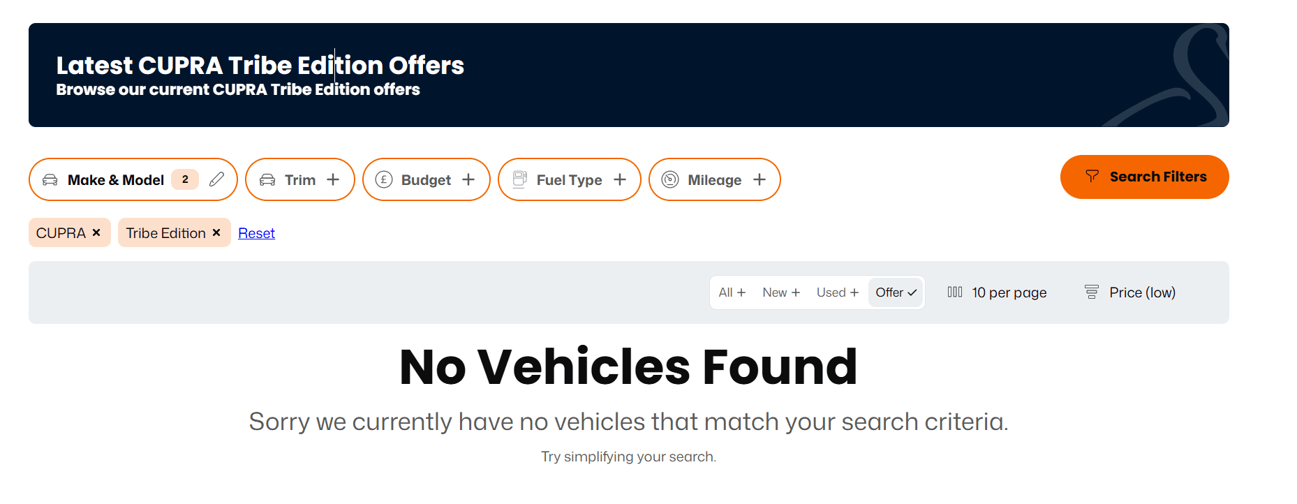Click the pound sign Budget icon
1297x504 pixels.
point(383,180)
